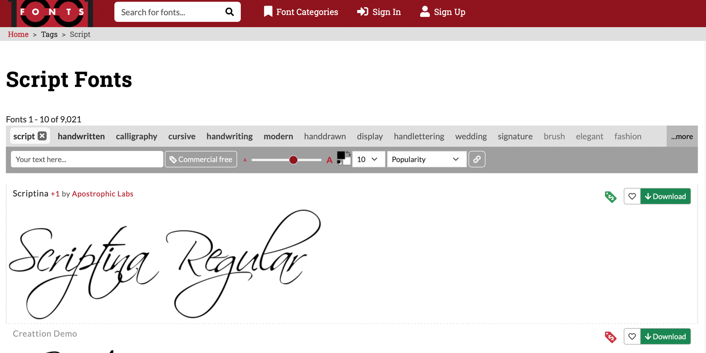
Task: Select the signature tag
Action: point(515,136)
